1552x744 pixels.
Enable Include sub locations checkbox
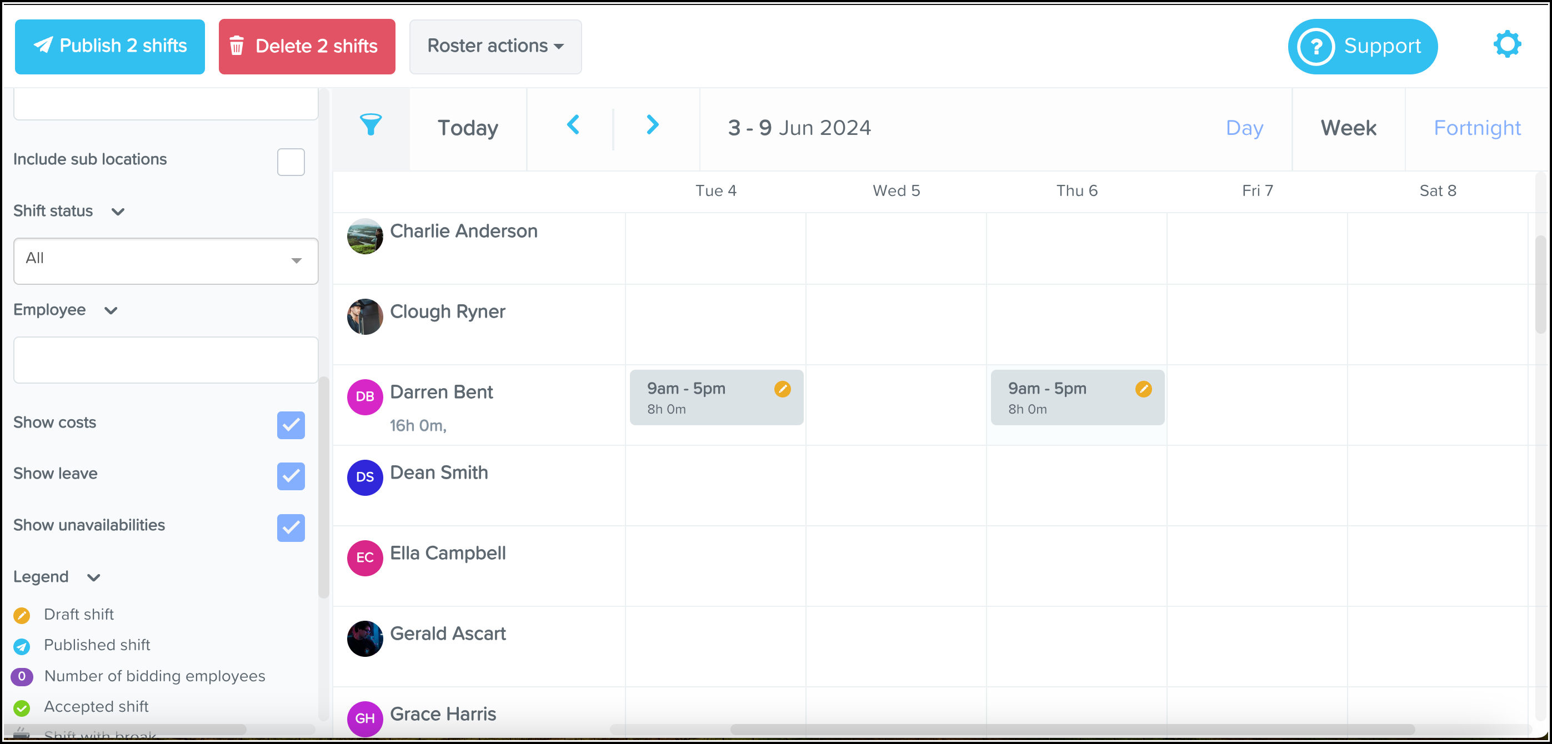click(x=291, y=162)
